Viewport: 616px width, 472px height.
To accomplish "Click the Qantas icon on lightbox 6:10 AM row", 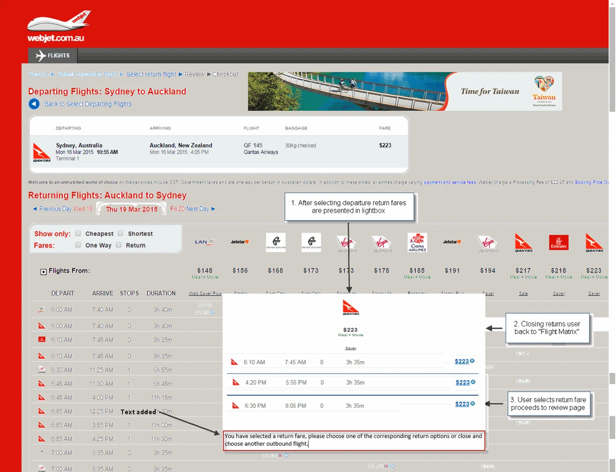I will [235, 362].
